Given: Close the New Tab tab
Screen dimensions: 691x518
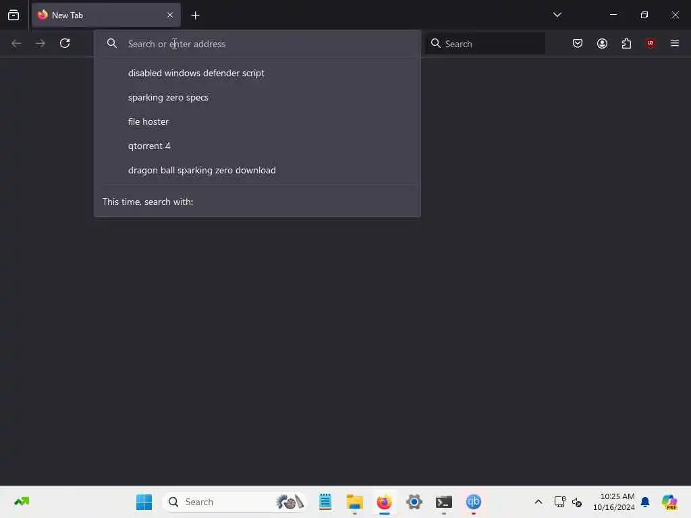Looking at the screenshot, I should 170,15.
